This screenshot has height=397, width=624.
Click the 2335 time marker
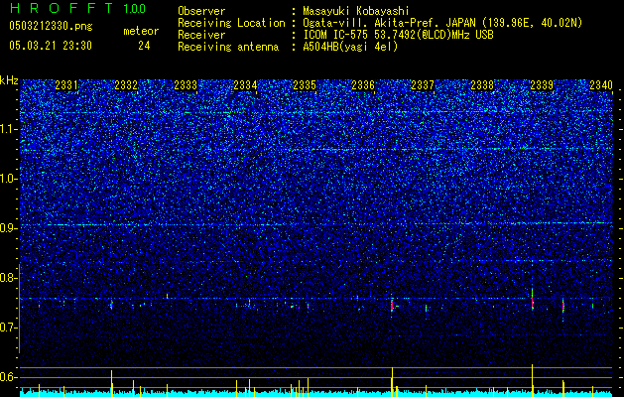[305, 85]
